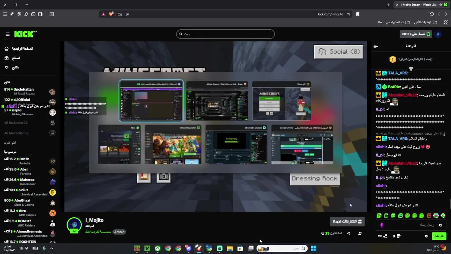Click the channel points bubbles icon
This screenshot has height=254, width=451.
[x=385, y=236]
